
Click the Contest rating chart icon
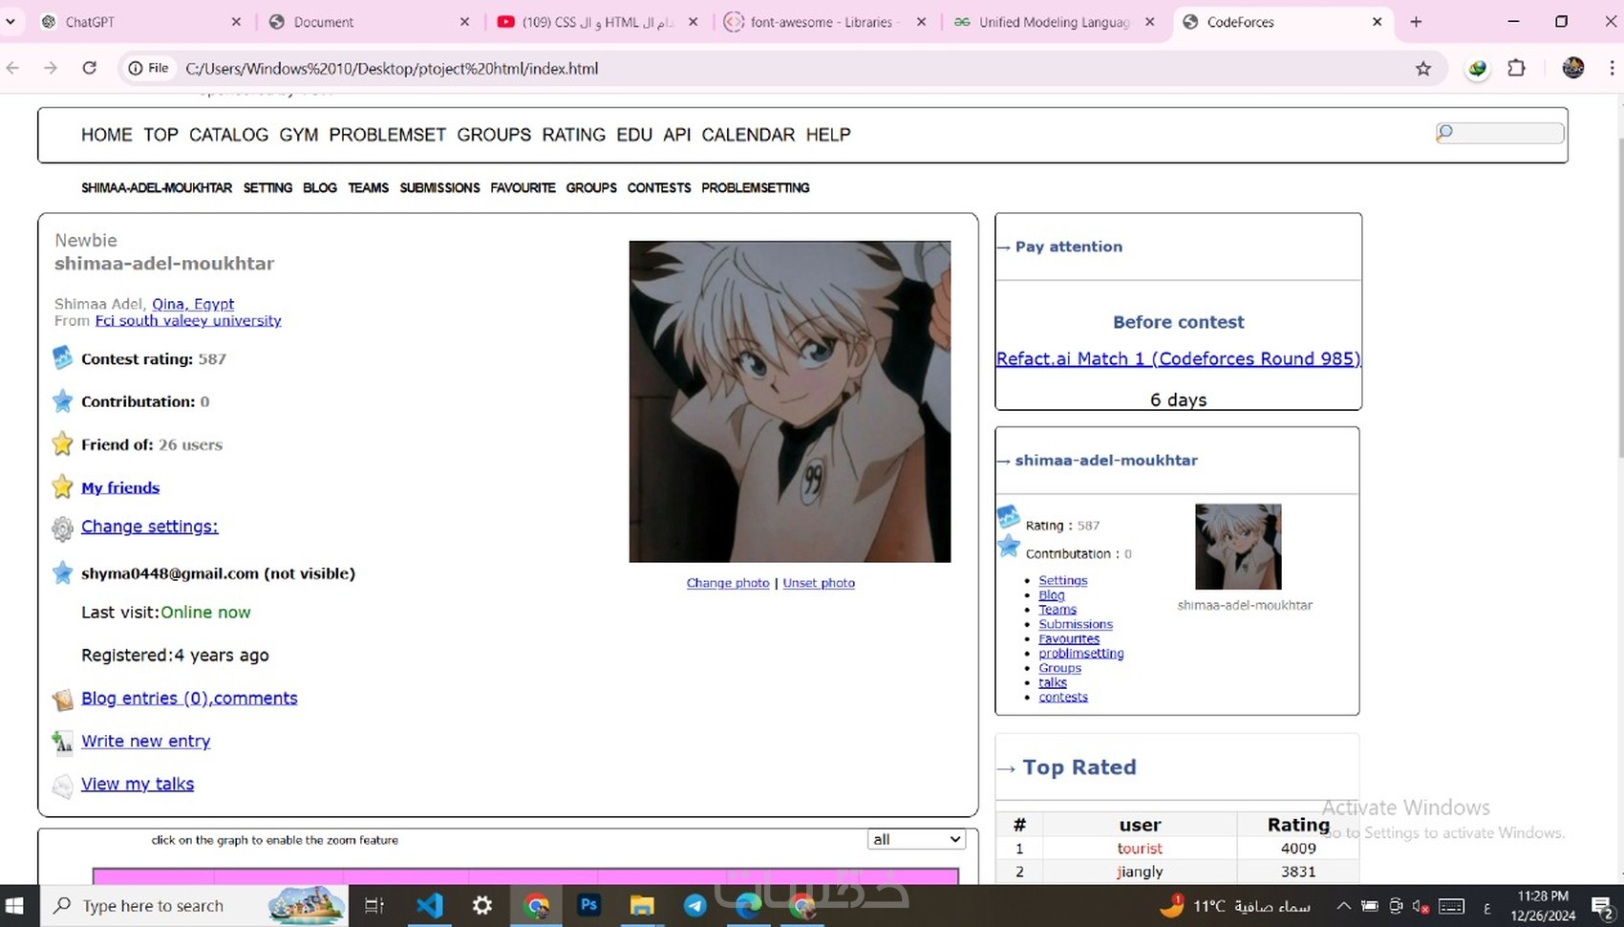[62, 358]
